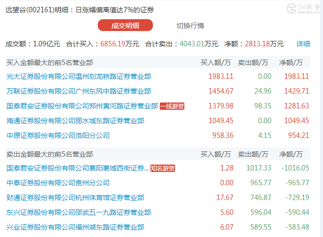This screenshot has width=323, height=237.
Task: Click net amount -965.77
Action: click(x=297, y=183)
